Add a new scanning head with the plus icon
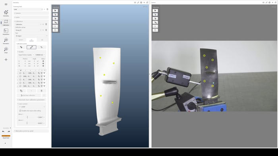 [44, 10]
